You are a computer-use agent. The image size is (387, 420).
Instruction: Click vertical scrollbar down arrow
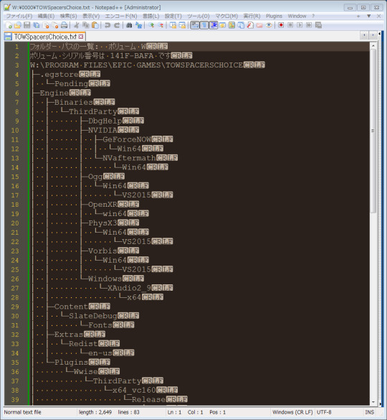coord(373,402)
